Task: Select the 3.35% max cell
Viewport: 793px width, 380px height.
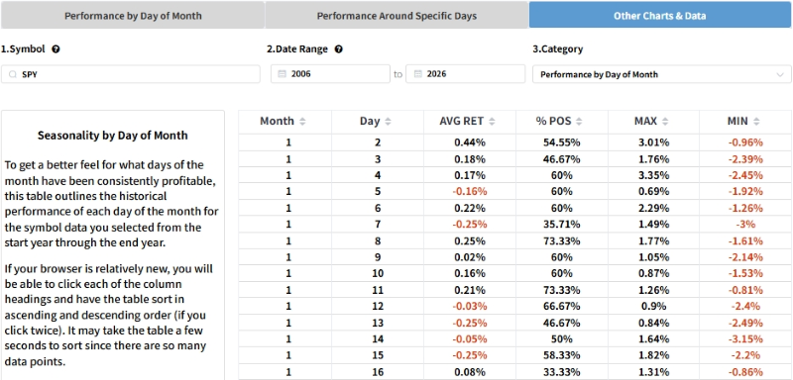Action: pyautogui.click(x=654, y=175)
